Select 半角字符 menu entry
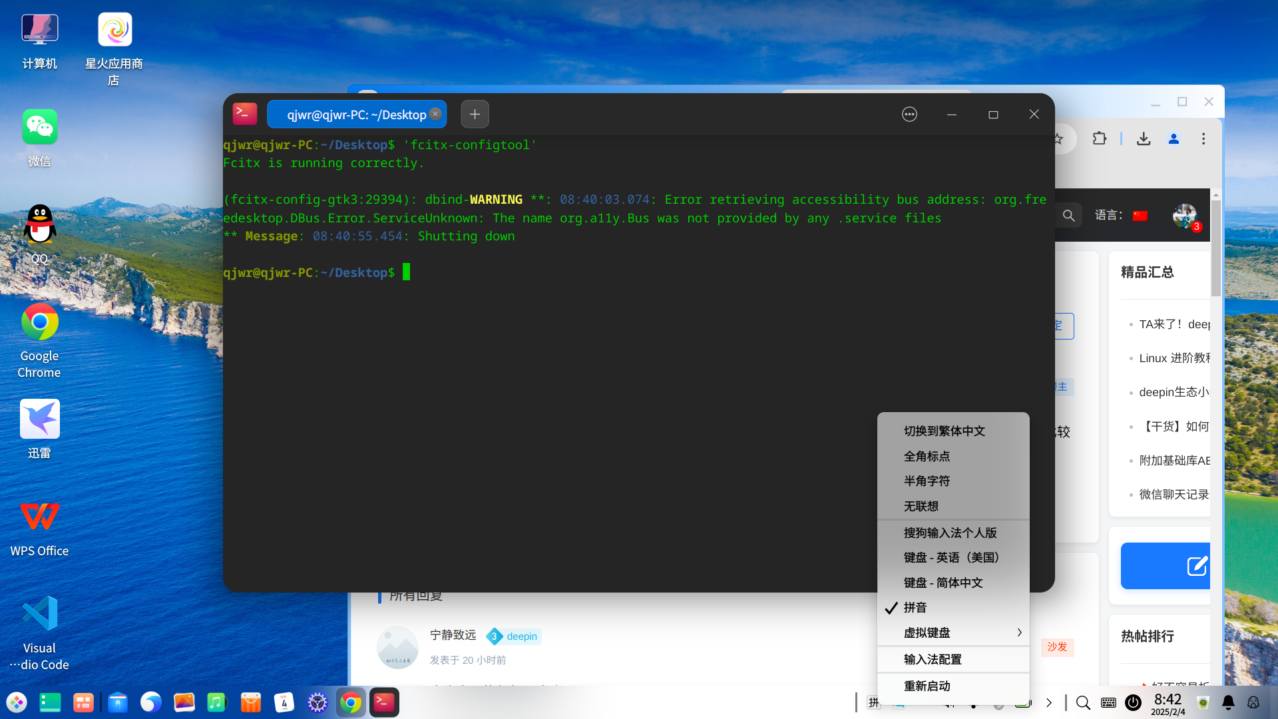This screenshot has height=719, width=1278. [x=953, y=481]
